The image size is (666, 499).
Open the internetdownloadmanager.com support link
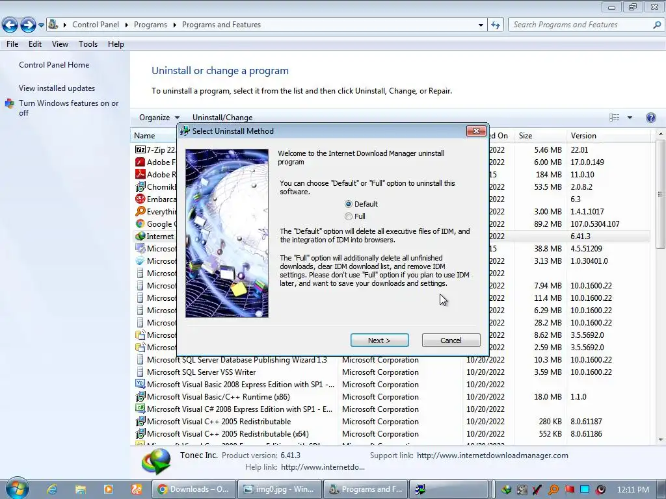pyautogui.click(x=492, y=455)
